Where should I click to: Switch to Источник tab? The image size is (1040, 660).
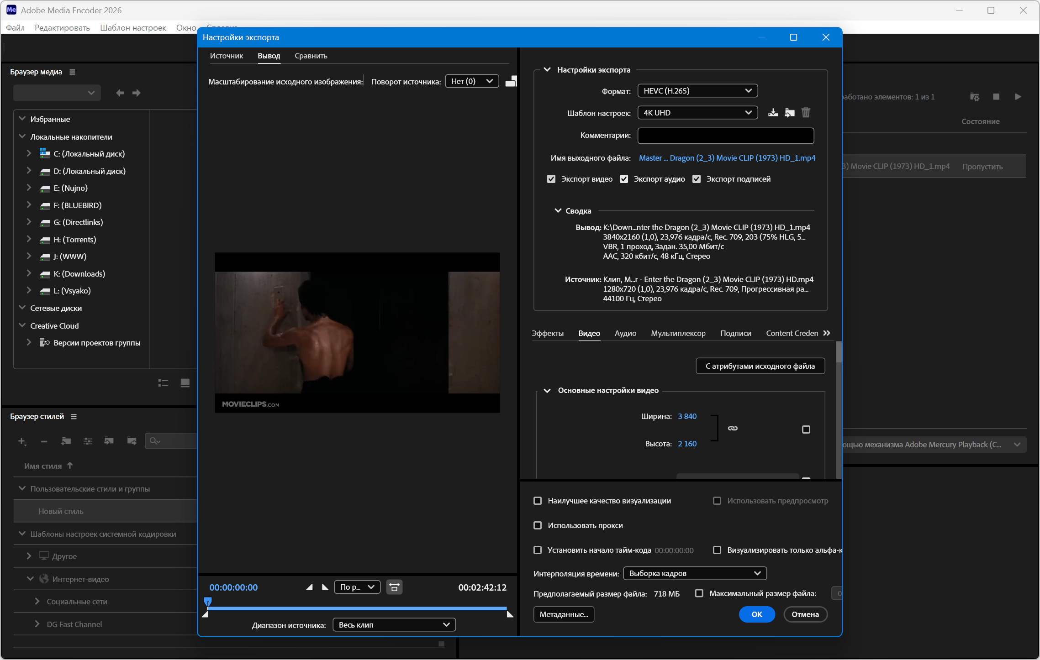tap(227, 56)
